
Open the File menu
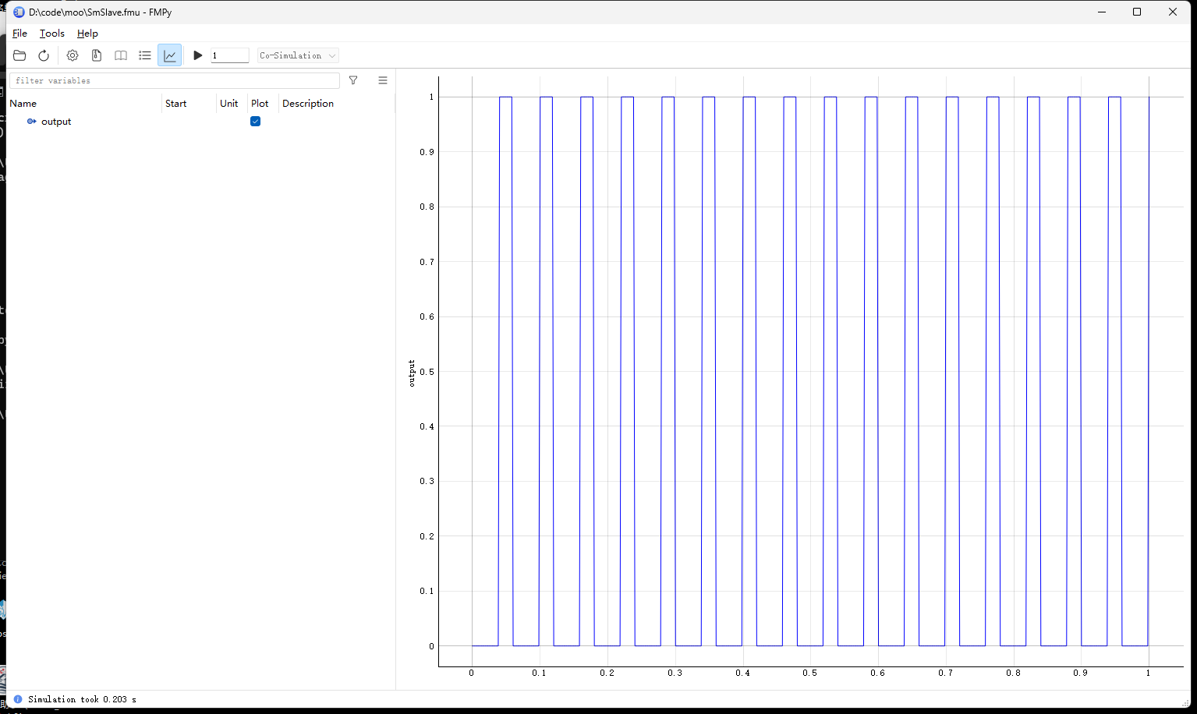point(19,34)
